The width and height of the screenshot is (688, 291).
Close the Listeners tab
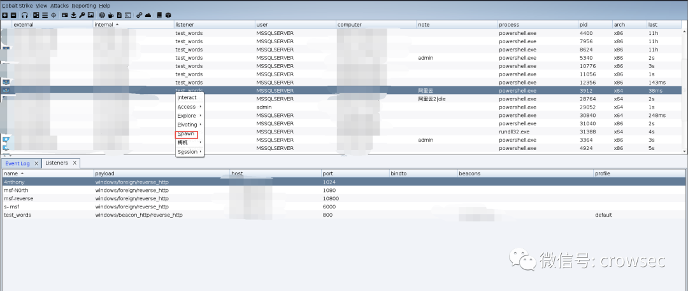(x=75, y=163)
